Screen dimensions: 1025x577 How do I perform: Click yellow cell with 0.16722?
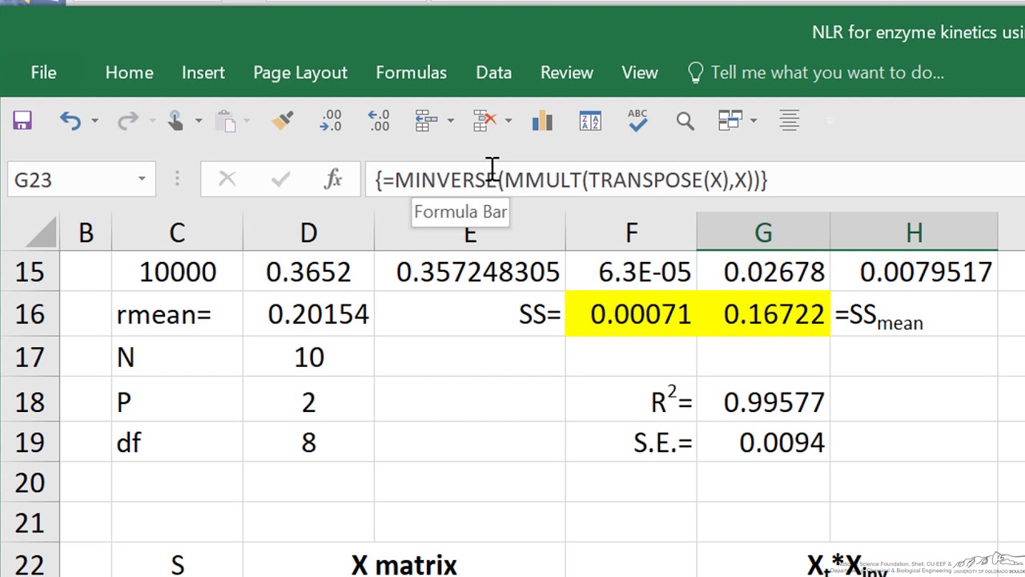(x=763, y=313)
